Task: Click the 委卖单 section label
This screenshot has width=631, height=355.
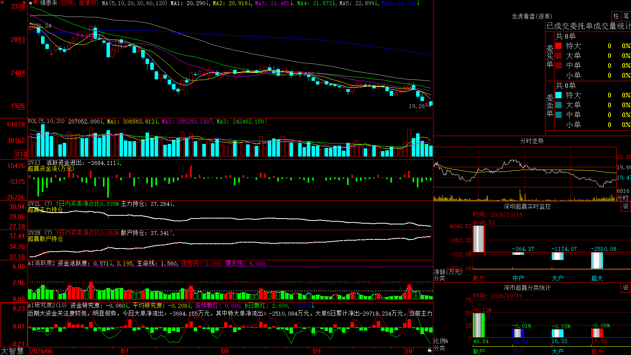Action: coord(550,105)
